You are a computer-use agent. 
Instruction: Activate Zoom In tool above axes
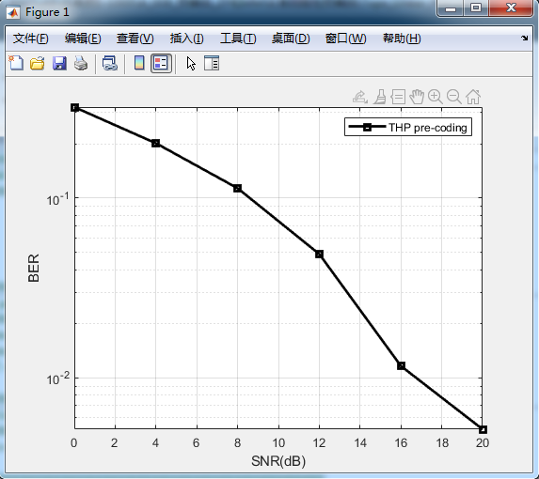point(436,97)
